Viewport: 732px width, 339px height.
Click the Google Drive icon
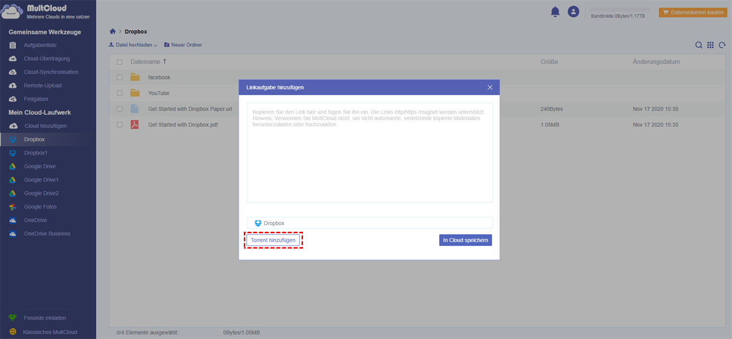13,166
